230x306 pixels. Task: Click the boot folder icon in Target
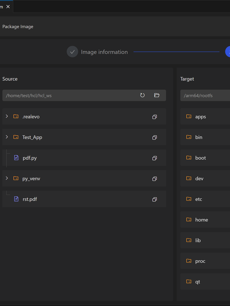click(x=189, y=158)
